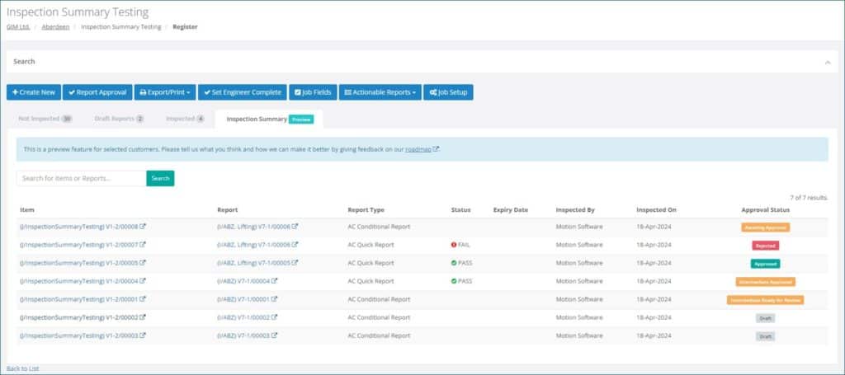Click external link icon beside report V7-1/00005
The width and height of the screenshot is (845, 375).
[295, 263]
